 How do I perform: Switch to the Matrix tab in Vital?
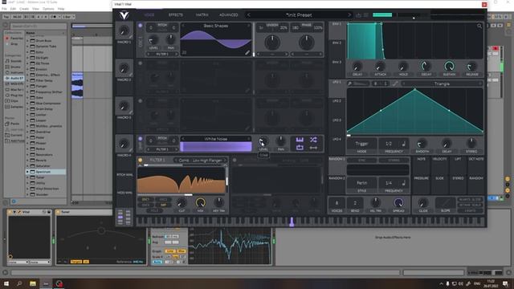point(202,15)
